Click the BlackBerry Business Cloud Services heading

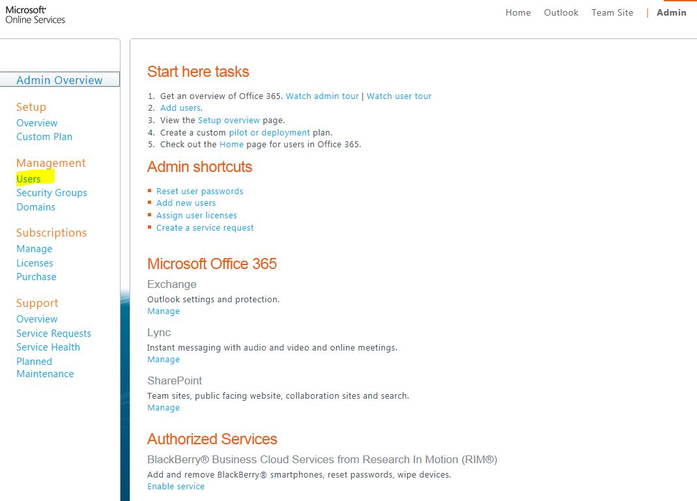322,460
